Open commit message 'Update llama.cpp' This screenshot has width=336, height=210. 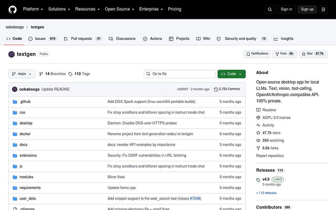coord(121,188)
